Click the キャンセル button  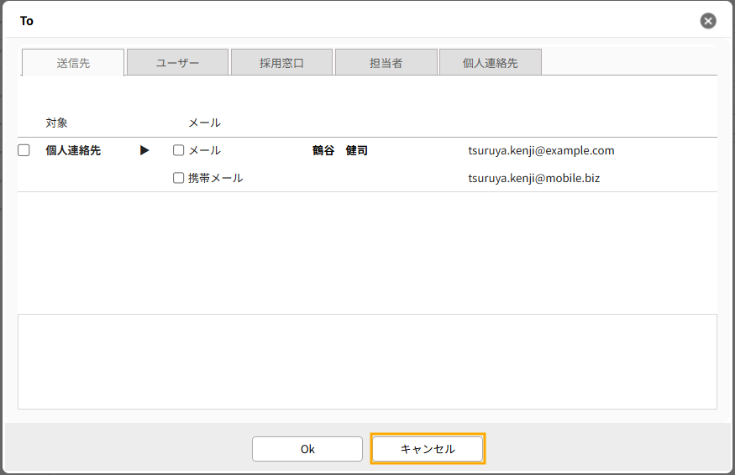click(x=428, y=449)
